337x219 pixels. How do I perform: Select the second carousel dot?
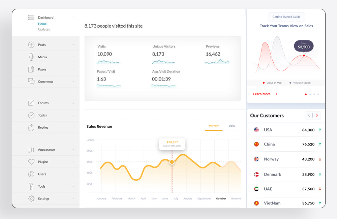310,94
